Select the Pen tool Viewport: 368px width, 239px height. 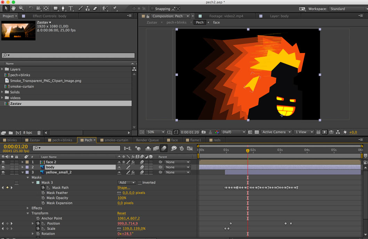pos(63,8)
